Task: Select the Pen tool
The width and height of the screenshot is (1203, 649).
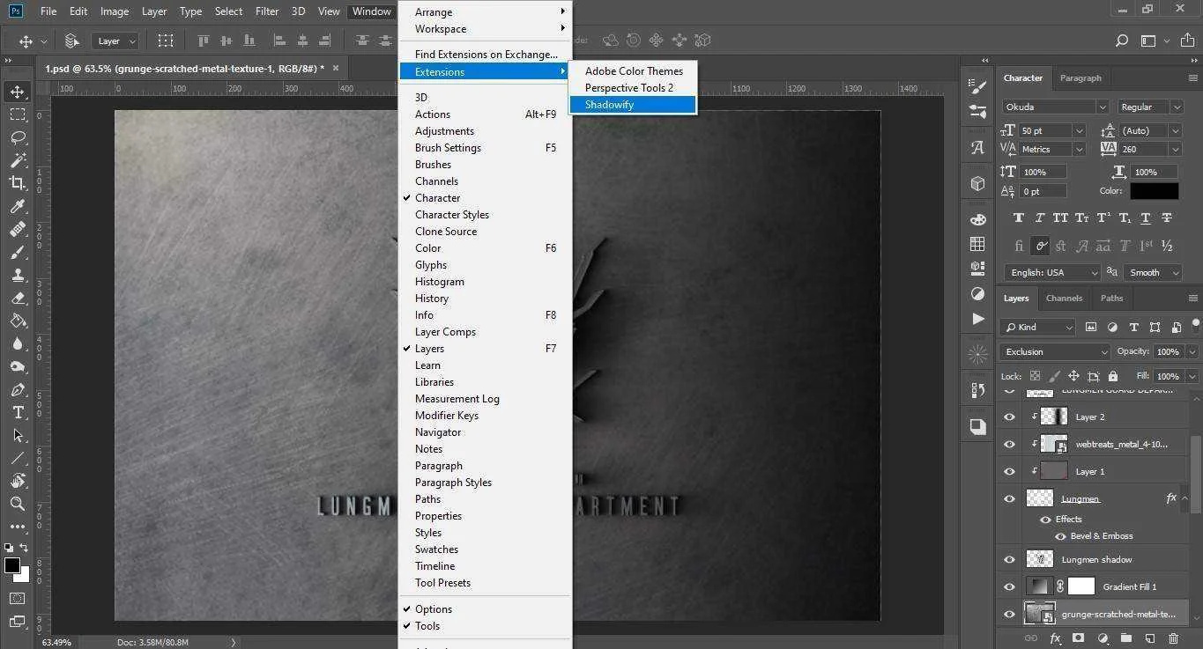Action: (18, 389)
